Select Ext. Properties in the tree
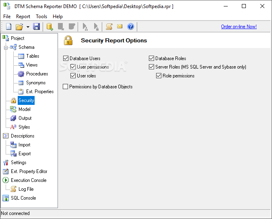The height and width of the screenshot is (219, 272). coord(40,92)
